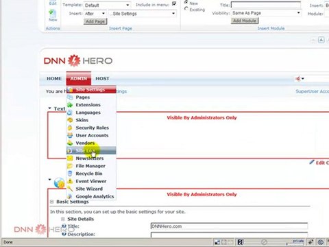Click the Add Page button

click(95, 21)
